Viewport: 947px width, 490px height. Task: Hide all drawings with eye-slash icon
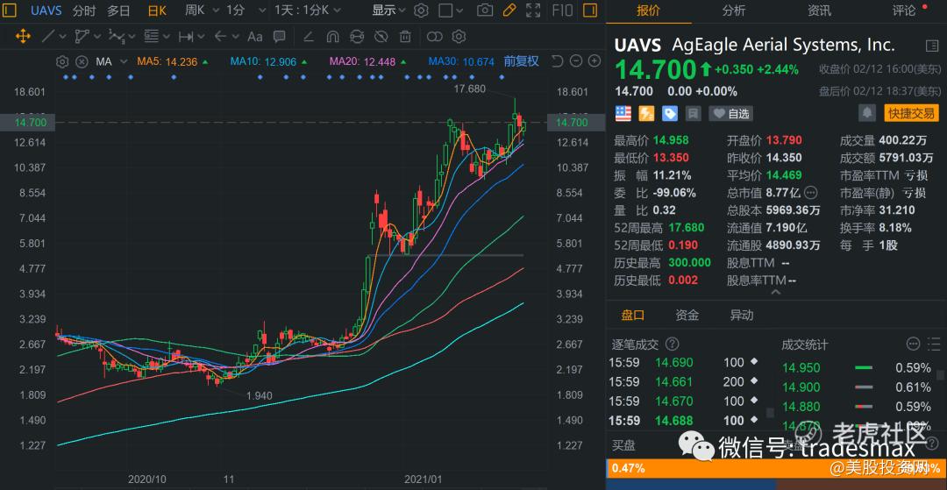[x=381, y=37]
